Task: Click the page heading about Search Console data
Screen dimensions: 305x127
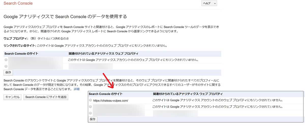Action: [x=65, y=17]
